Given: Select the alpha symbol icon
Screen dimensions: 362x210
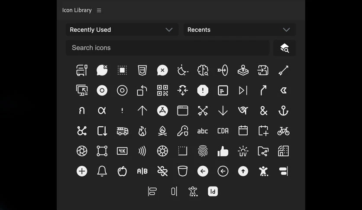Looking at the screenshot, I should (102, 111).
